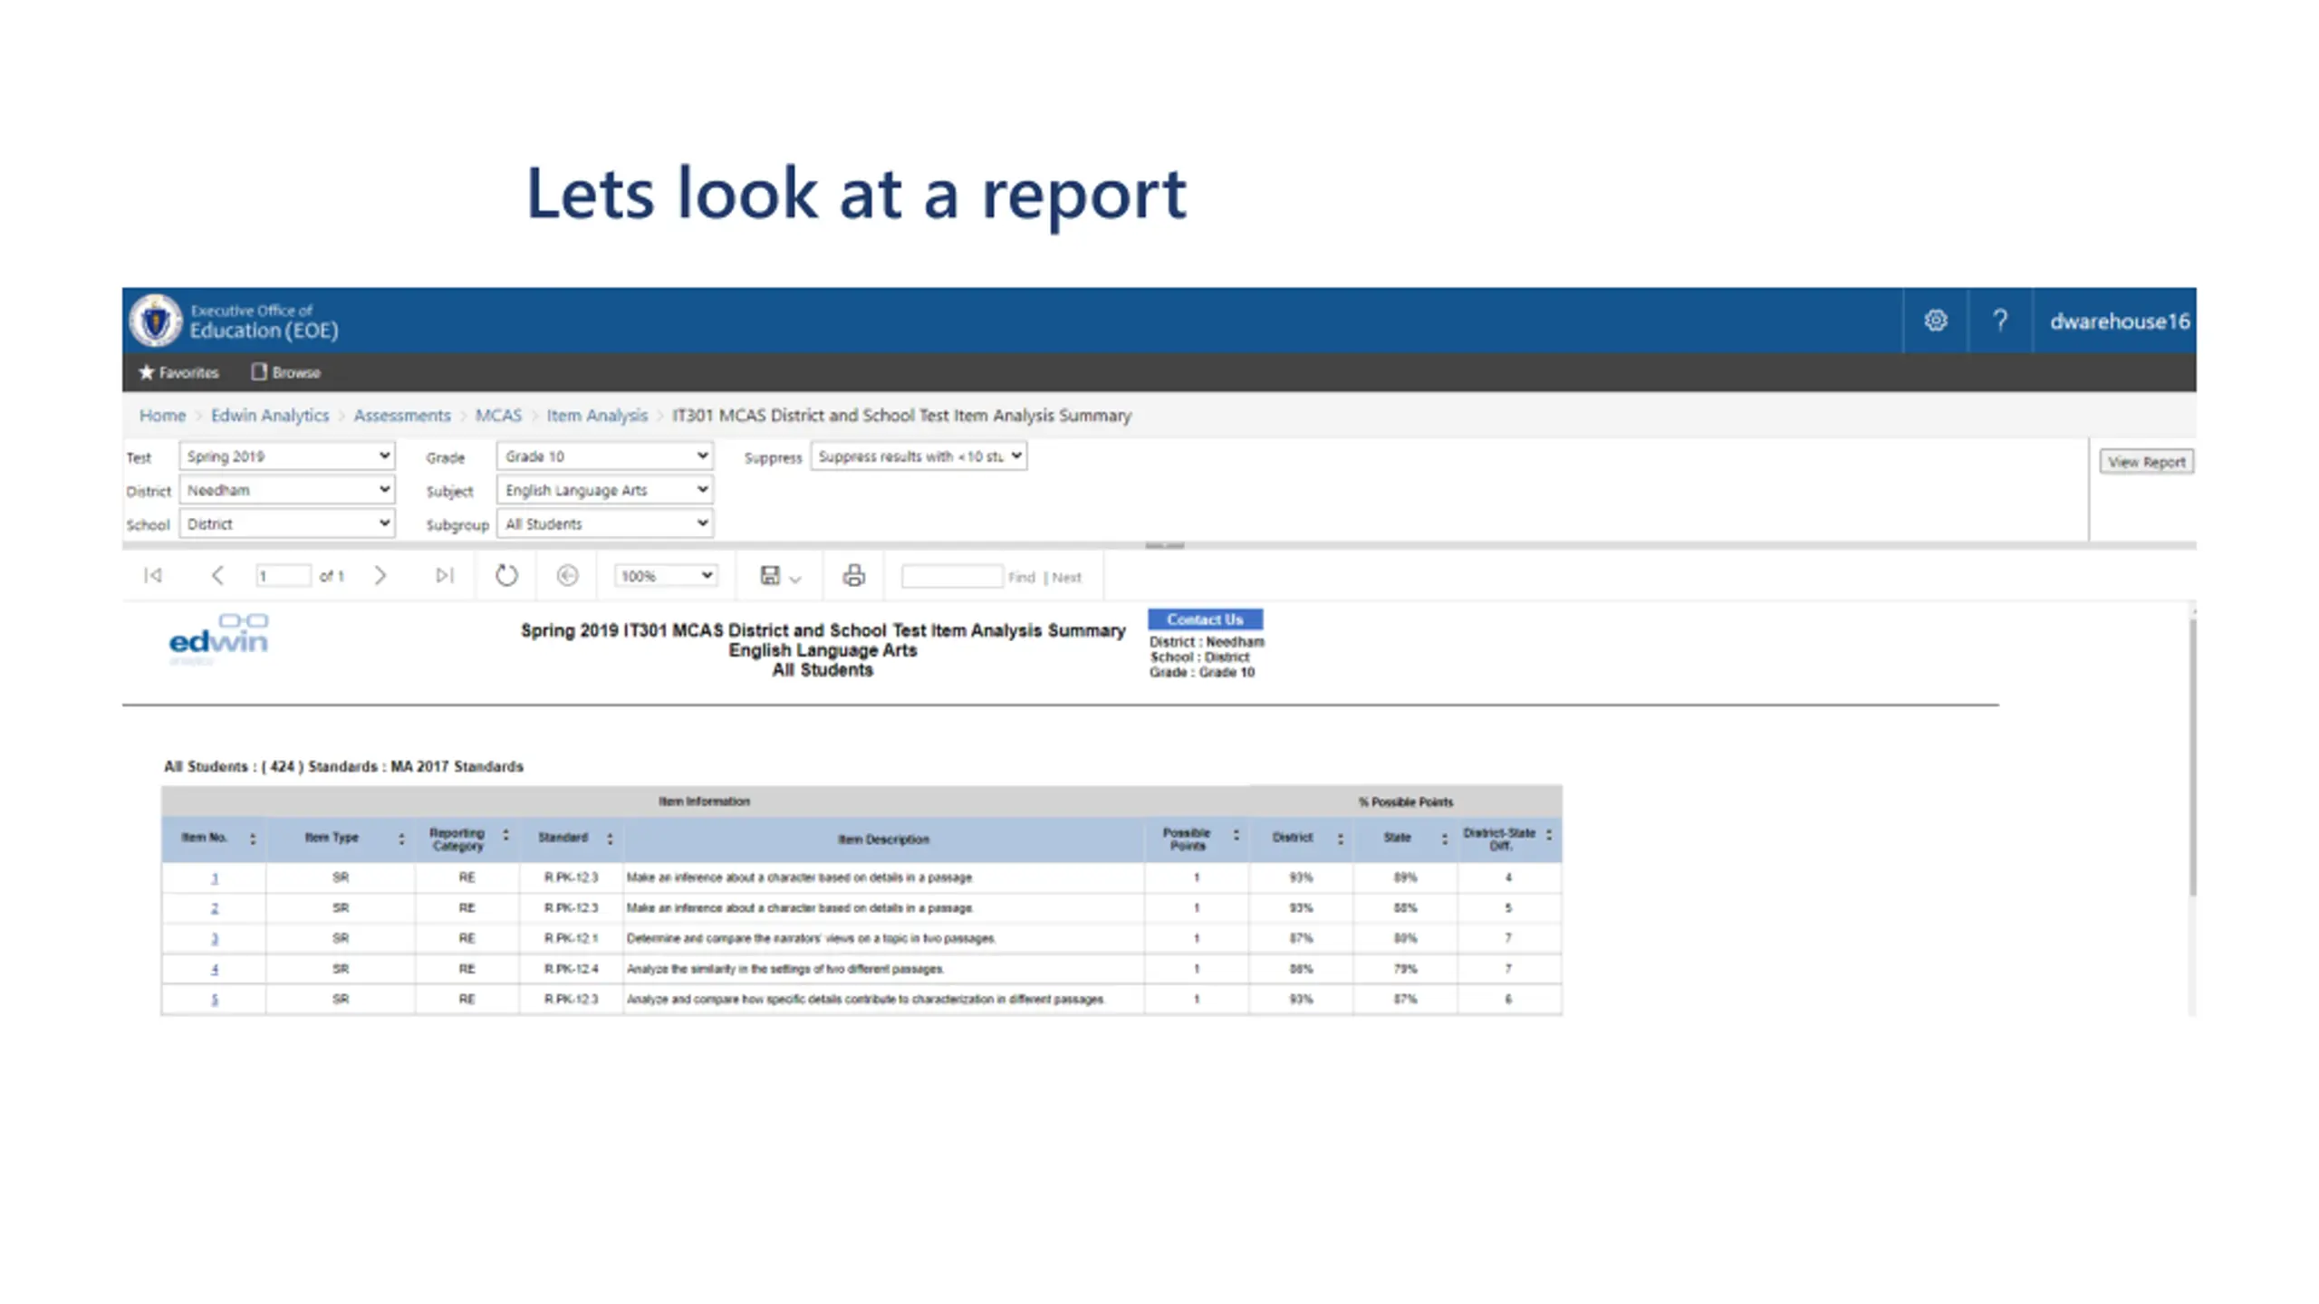This screenshot has width=2319, height=1304.
Task: Sort by State percentage column
Action: 1444,839
